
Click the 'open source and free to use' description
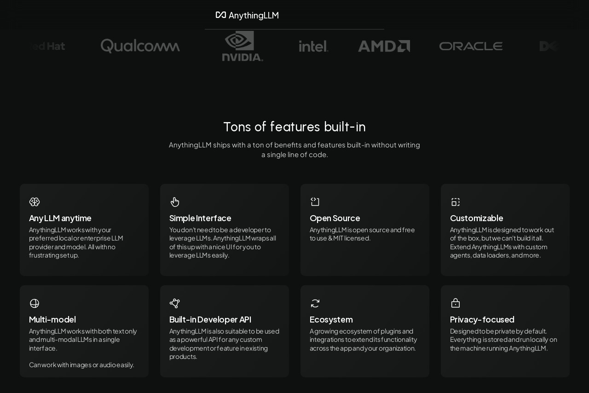[x=363, y=234]
